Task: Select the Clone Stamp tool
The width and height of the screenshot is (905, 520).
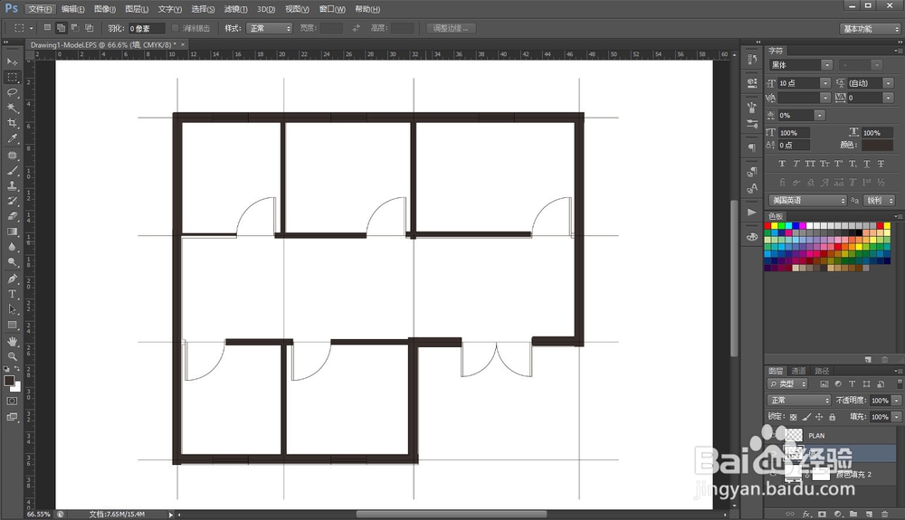Action: point(12,185)
